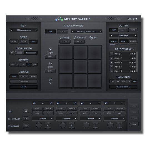Click loop icon on section B
The height and width of the screenshot is (150, 150).
(75, 103)
